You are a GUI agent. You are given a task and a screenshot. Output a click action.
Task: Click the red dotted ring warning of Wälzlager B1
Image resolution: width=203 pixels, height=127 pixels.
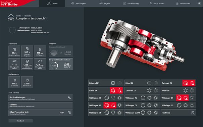pos(186,98)
